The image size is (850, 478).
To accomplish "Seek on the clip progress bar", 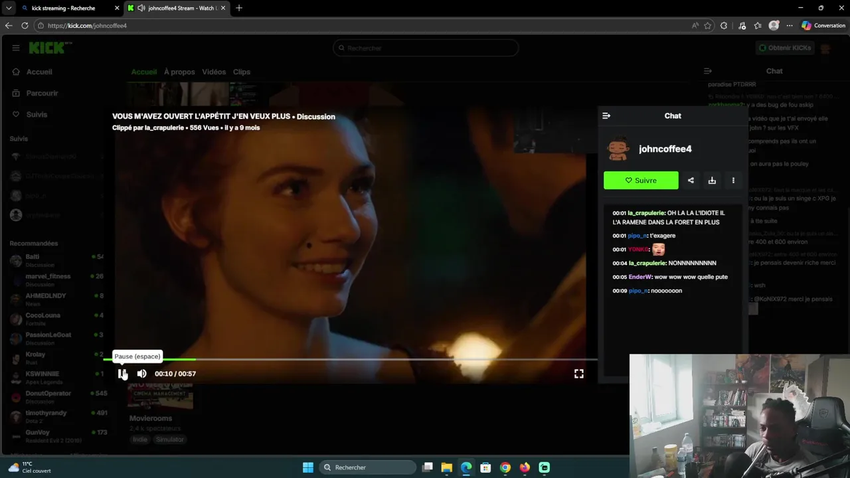I will 351,359.
